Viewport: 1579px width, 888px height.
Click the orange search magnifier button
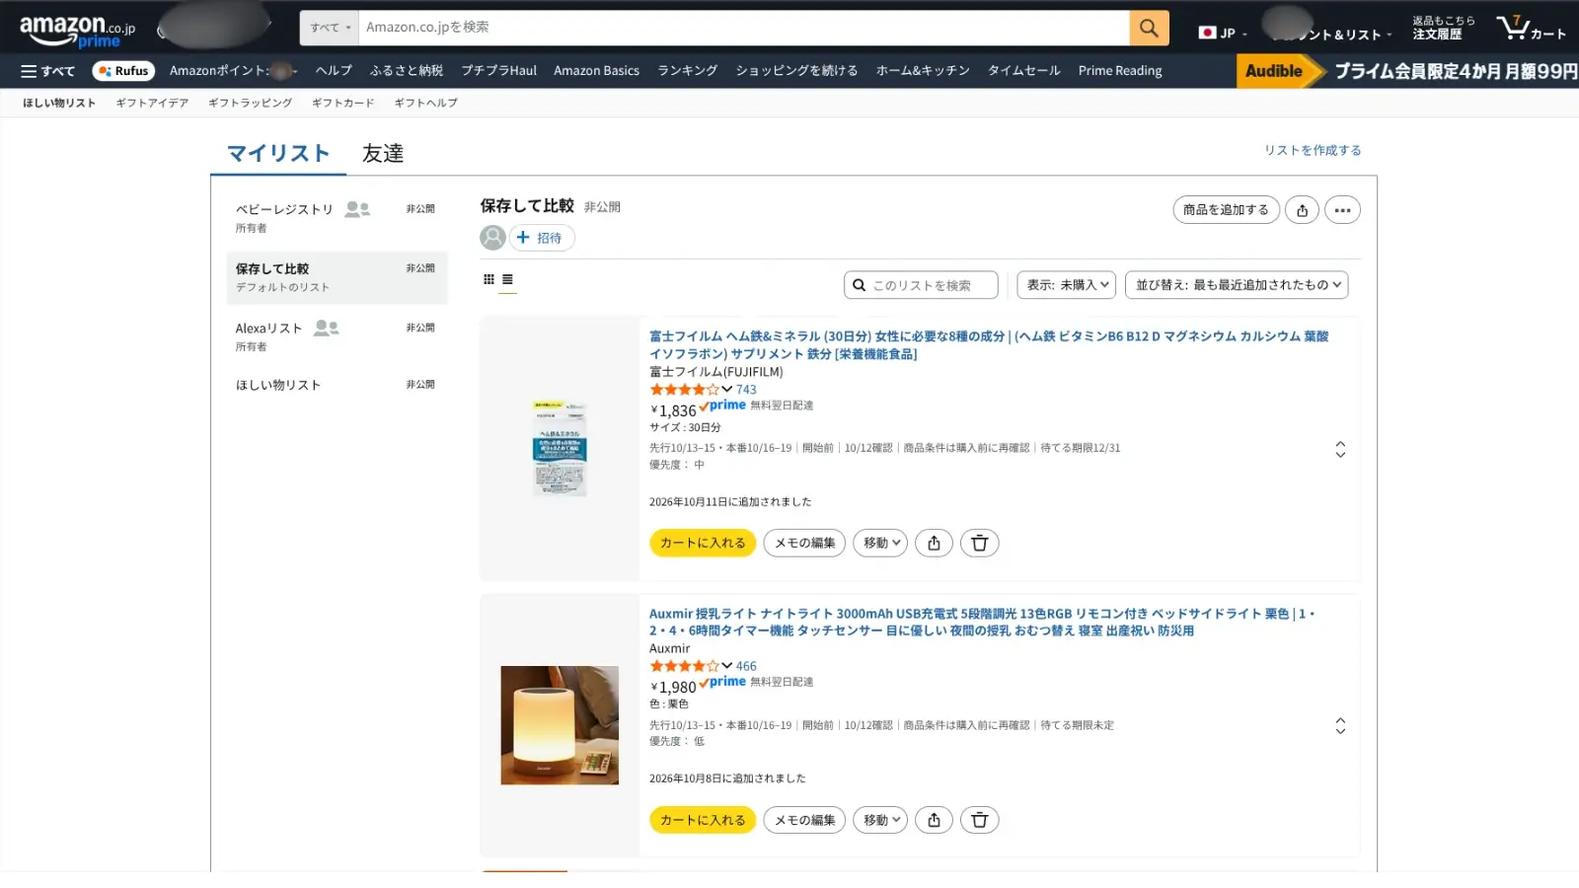tap(1149, 28)
